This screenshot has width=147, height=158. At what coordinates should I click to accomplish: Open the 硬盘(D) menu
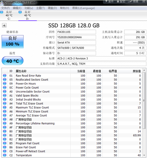point(52,8)
